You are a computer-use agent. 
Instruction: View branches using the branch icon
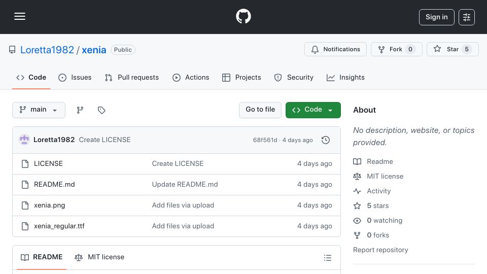[80, 110]
